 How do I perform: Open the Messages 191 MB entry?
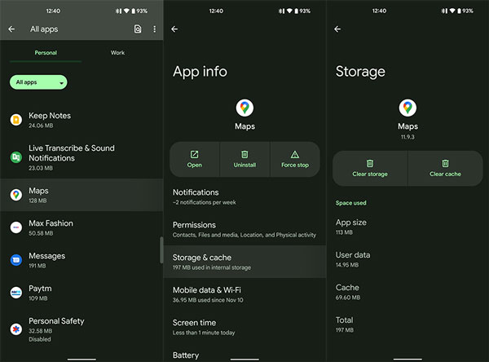point(81,260)
